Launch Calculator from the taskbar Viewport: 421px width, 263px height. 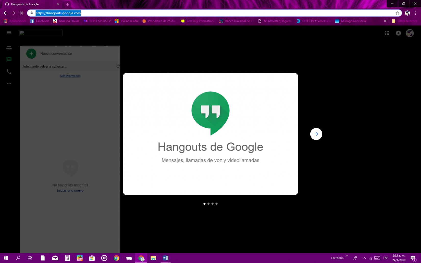pyautogui.click(x=67, y=258)
